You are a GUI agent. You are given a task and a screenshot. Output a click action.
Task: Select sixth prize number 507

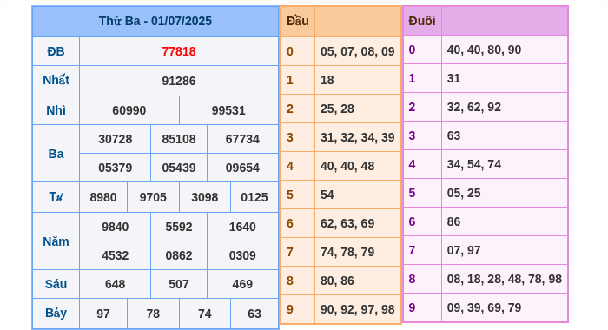click(179, 284)
